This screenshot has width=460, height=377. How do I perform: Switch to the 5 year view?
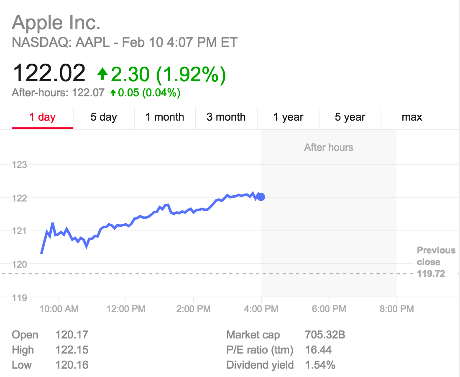(350, 118)
